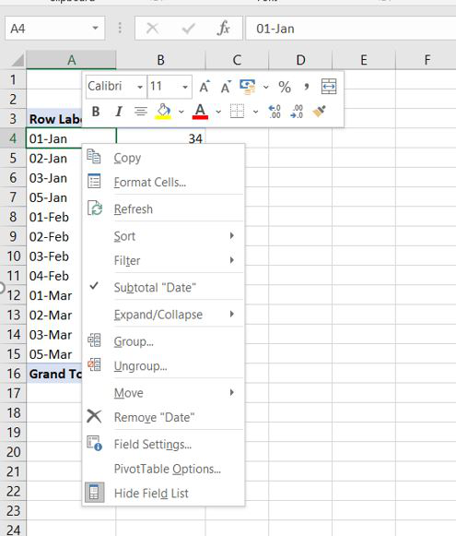Click the Cancel X in formula bar

152,29
